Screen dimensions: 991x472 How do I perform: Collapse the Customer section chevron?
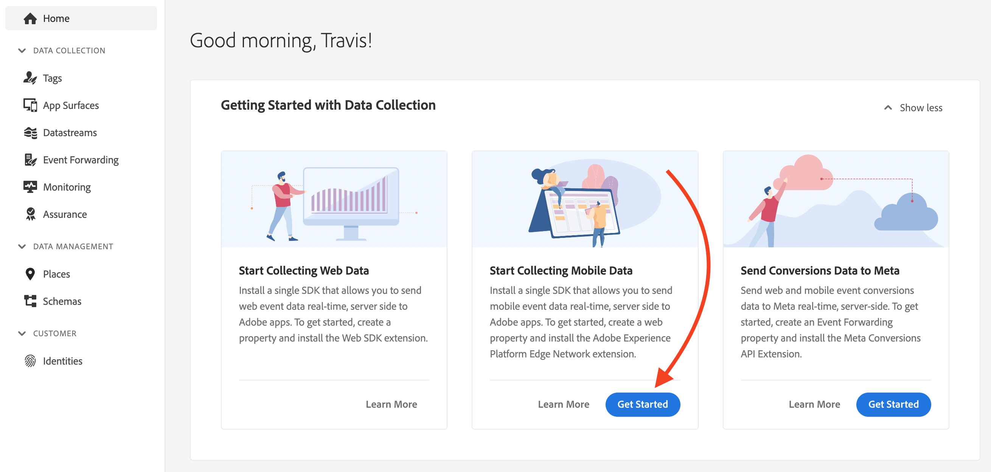pyautogui.click(x=22, y=334)
